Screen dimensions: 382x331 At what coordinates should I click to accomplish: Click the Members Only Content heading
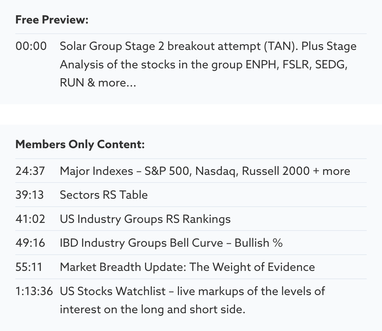coord(80,144)
